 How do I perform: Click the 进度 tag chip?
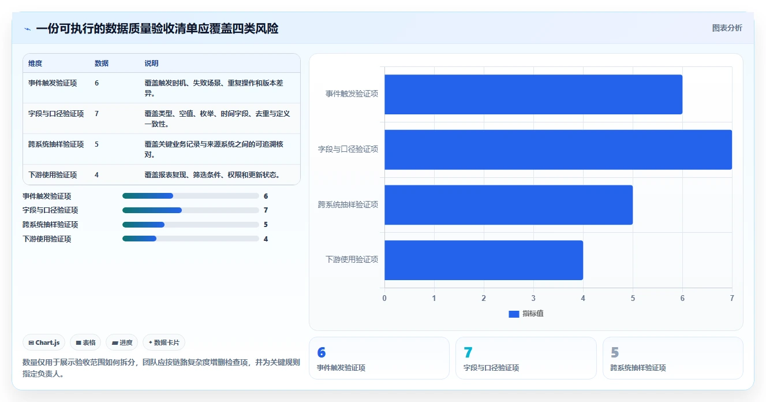tap(122, 343)
